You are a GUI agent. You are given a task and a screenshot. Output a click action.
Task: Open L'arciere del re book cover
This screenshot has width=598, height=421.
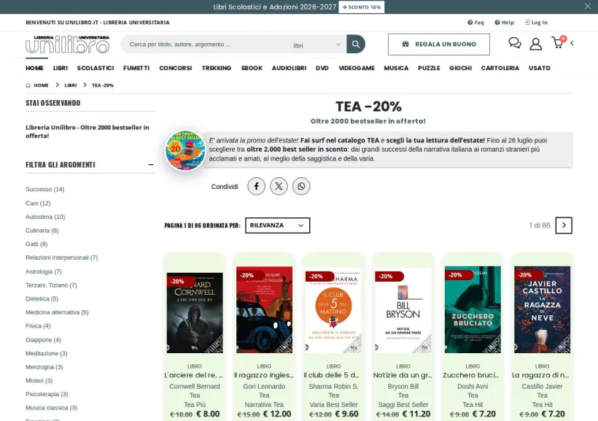(195, 312)
